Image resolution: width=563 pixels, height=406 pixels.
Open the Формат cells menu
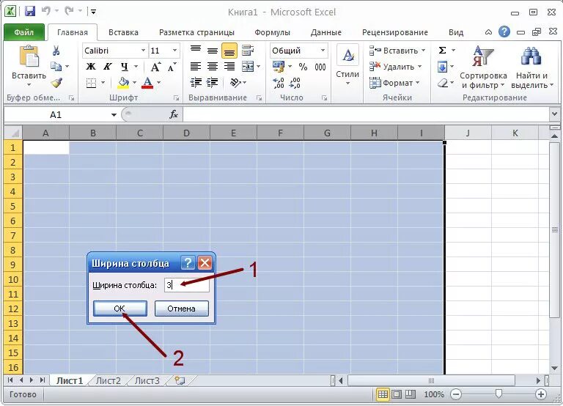(x=394, y=83)
